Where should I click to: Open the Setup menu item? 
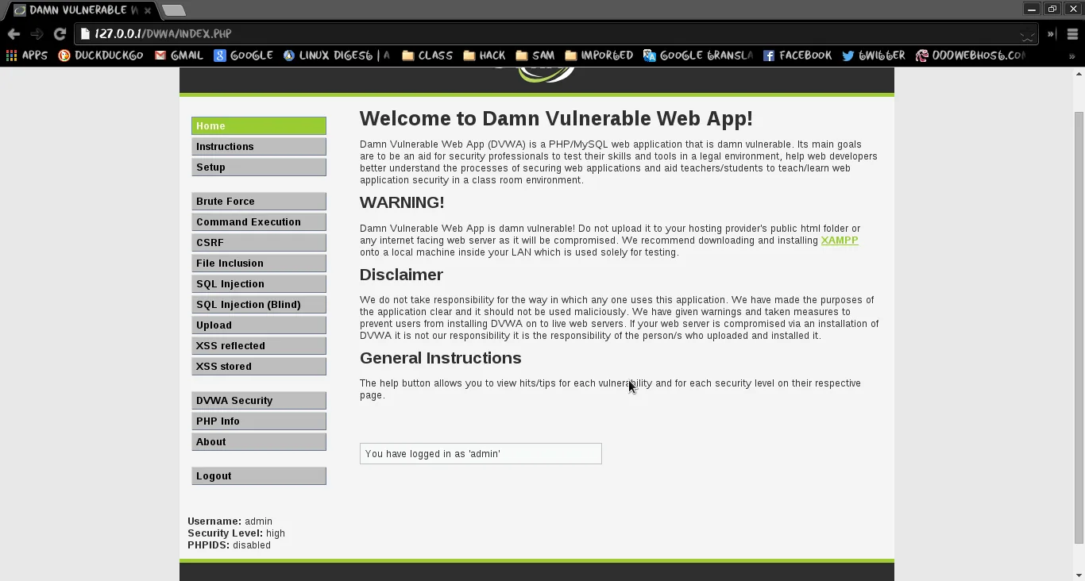(259, 167)
